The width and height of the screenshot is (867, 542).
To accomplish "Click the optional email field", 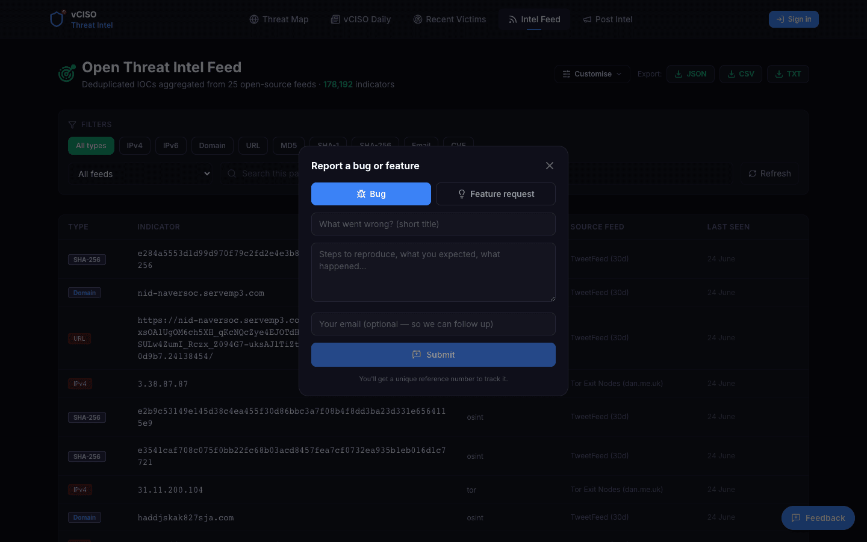I will click(x=433, y=324).
